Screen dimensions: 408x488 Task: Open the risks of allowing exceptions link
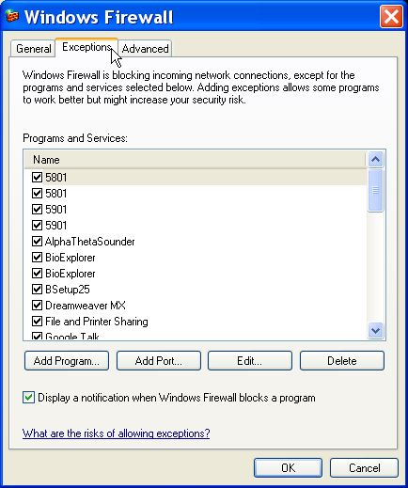pos(116,433)
